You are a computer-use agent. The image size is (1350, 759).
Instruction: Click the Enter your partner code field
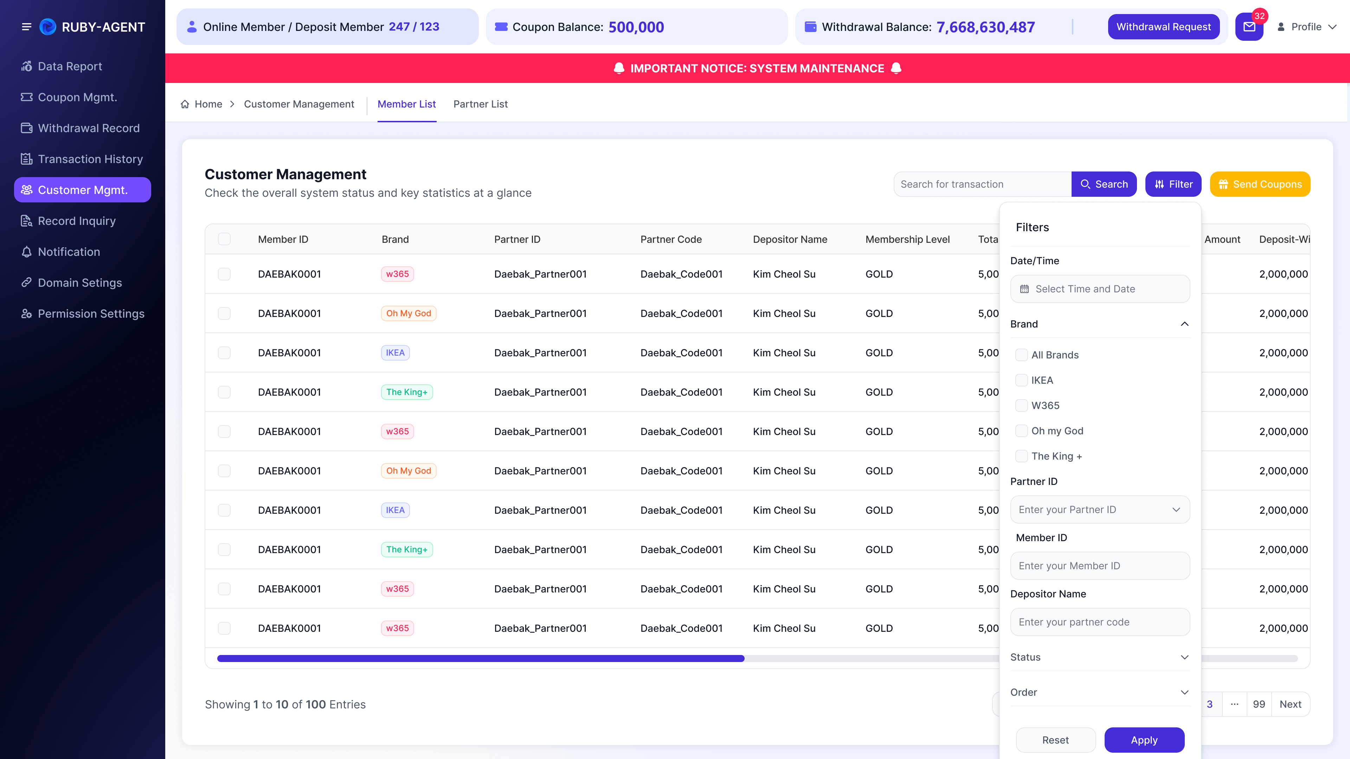point(1099,622)
